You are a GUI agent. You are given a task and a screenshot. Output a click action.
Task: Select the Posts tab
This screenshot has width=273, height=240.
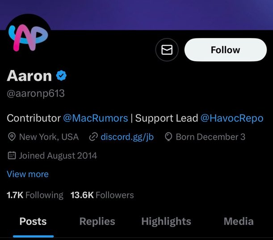click(33, 222)
